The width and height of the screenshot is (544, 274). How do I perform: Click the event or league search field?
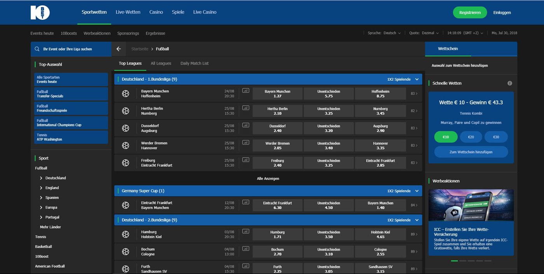point(71,49)
